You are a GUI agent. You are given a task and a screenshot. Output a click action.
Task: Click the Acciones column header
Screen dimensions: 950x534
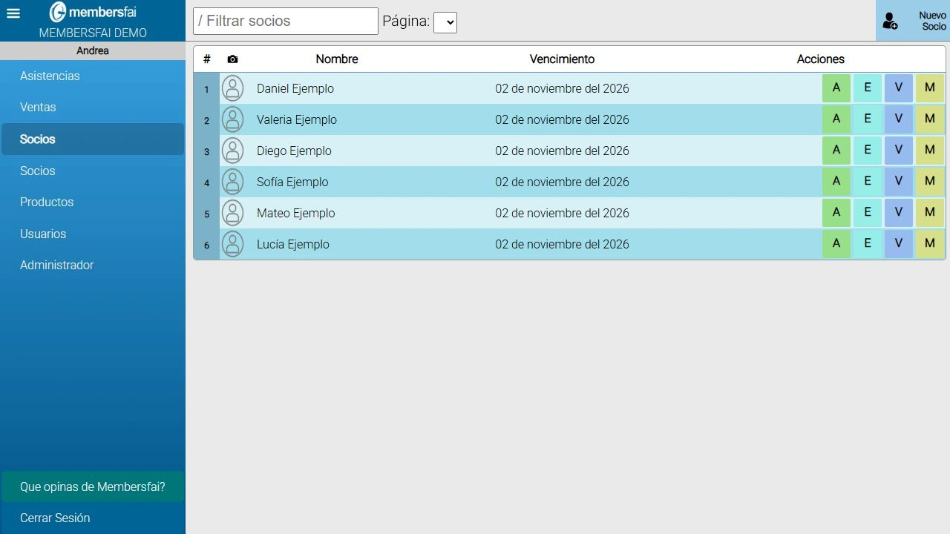[821, 59]
